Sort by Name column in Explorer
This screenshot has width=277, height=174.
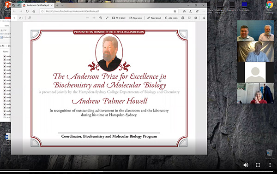(6, 52)
